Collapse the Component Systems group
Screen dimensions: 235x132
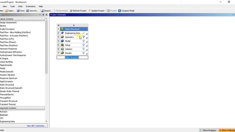22,108
